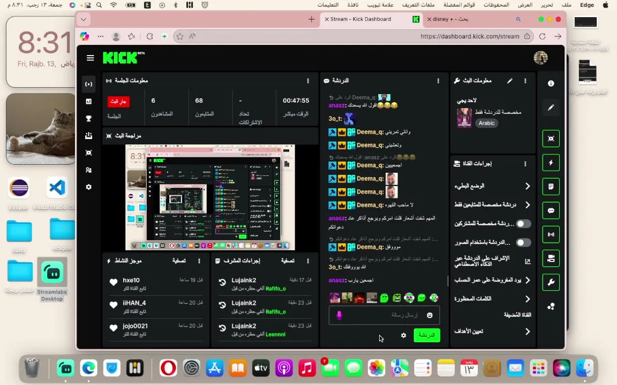The image size is (617, 385).
Task: Open the emoji picker in the chat input
Action: tap(430, 315)
